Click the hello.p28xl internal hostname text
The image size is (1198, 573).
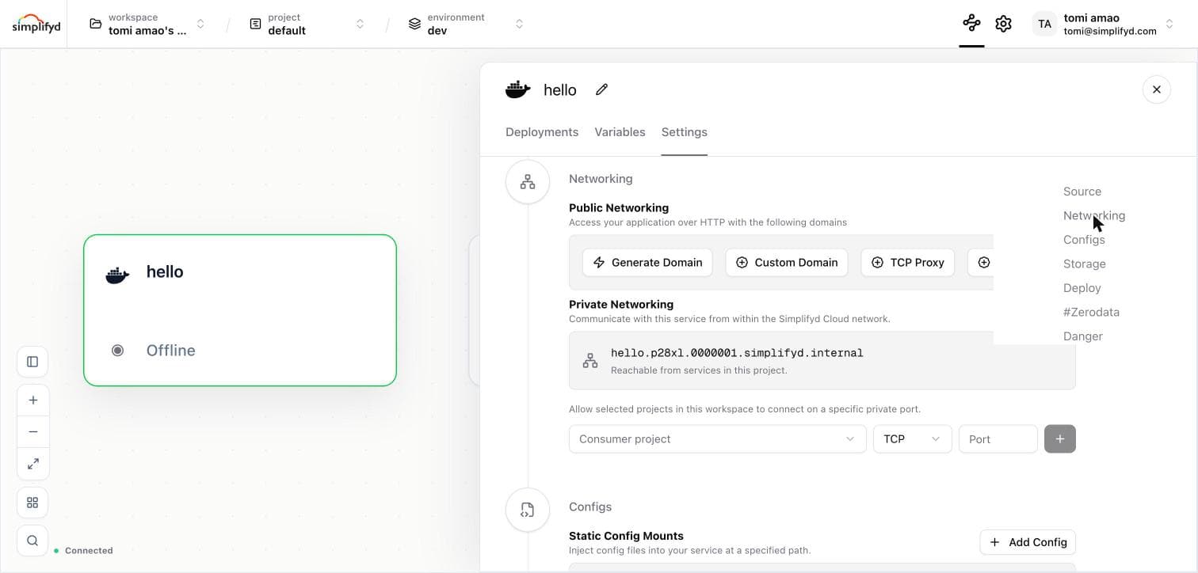point(737,353)
